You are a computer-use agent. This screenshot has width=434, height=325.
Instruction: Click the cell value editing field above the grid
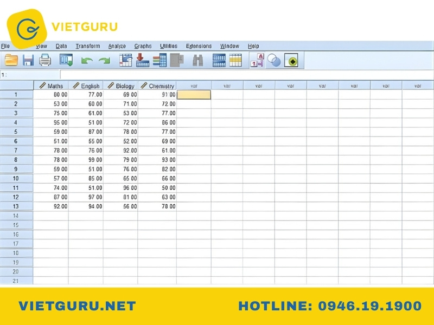[x=247, y=75]
